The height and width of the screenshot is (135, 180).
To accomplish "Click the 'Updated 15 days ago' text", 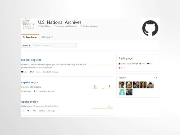I will point(47,111).
